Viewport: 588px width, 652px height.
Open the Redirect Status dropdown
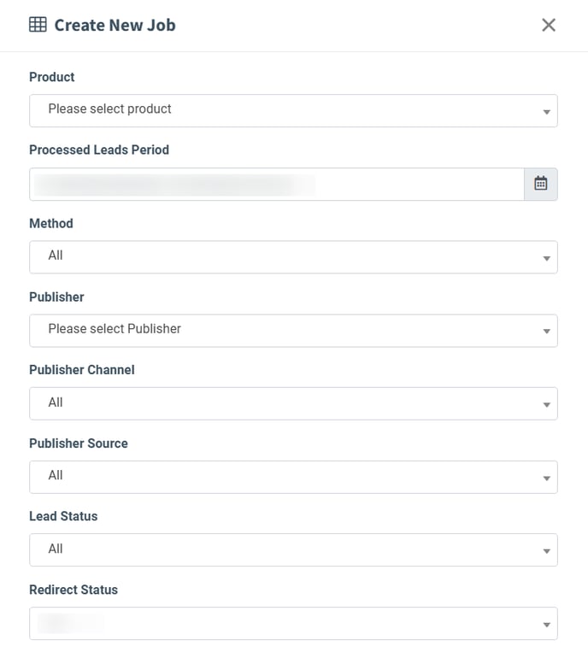293,623
